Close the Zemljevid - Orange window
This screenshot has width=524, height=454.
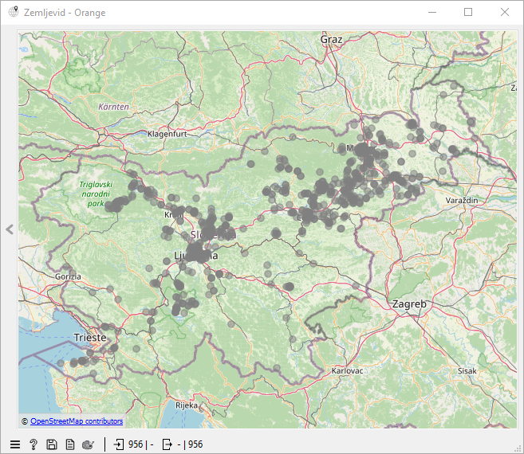pos(504,13)
